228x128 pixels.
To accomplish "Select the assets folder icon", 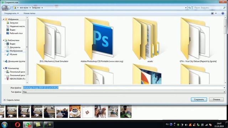I will (146, 39).
